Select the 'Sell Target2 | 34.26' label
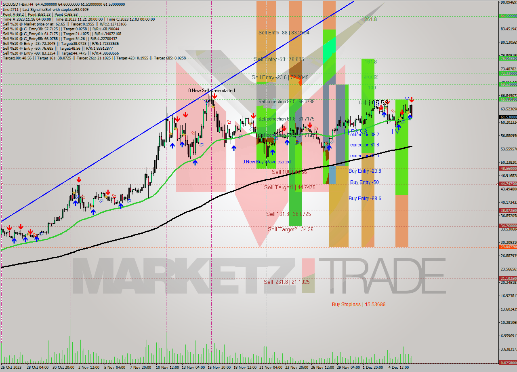This screenshot has width=517, height=372. (290, 229)
